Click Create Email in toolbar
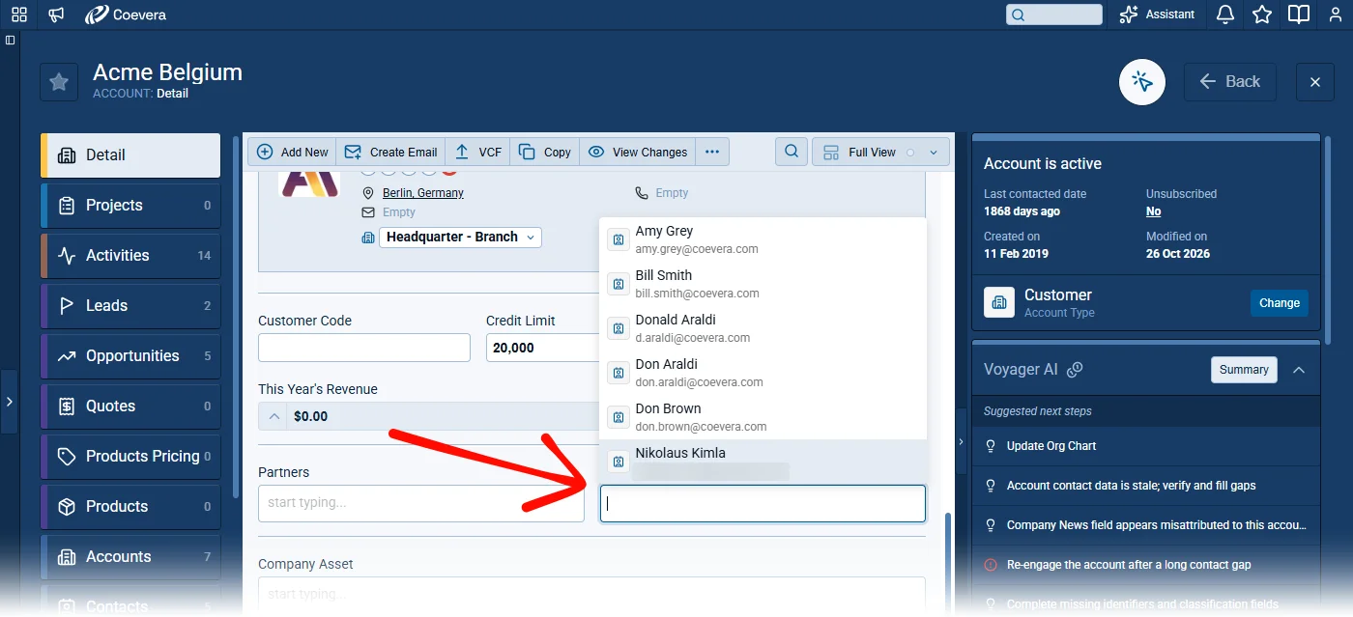The width and height of the screenshot is (1353, 617). (x=391, y=152)
